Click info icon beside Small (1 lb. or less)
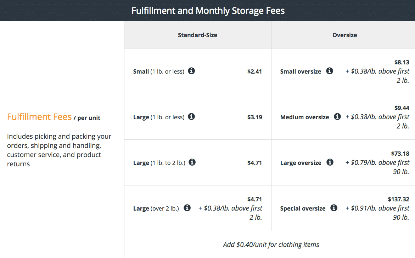This screenshot has height=258, width=415. coord(191,71)
